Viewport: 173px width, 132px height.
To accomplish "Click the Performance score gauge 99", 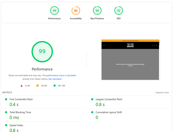I will click(x=54, y=11).
